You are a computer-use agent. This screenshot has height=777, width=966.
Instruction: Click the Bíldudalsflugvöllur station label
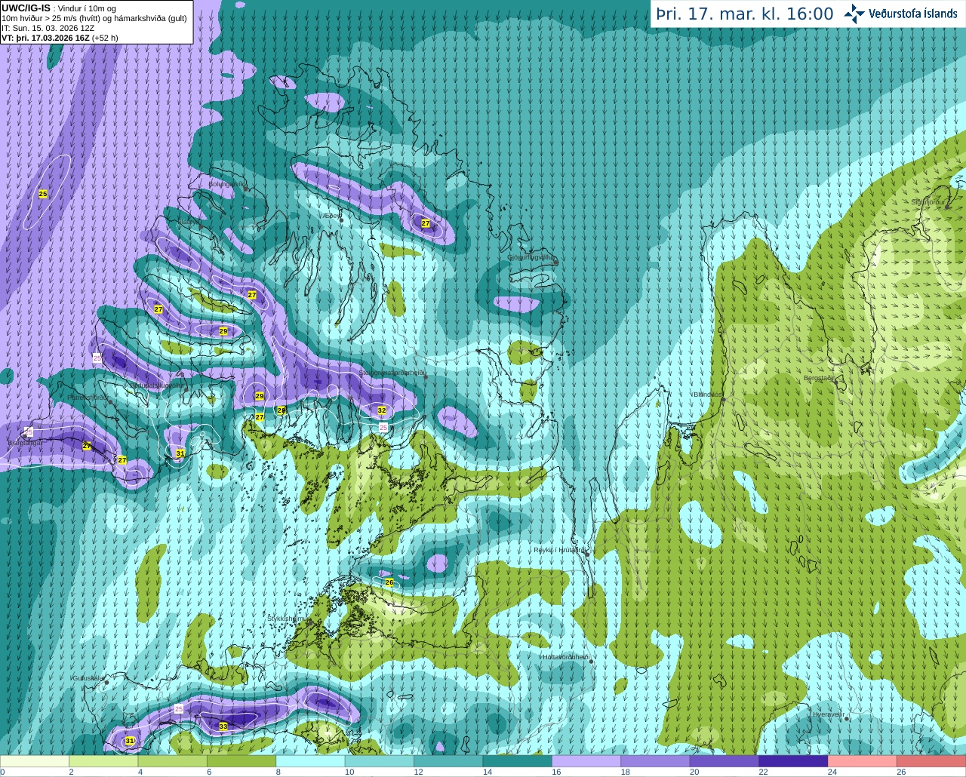tap(157, 385)
